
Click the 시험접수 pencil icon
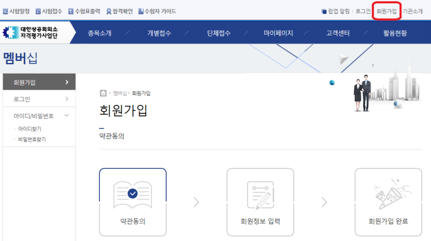(x=38, y=11)
